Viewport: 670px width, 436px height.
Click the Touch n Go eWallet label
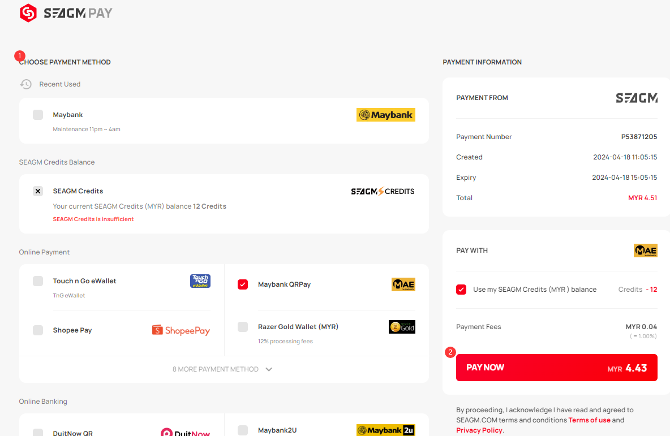(85, 281)
